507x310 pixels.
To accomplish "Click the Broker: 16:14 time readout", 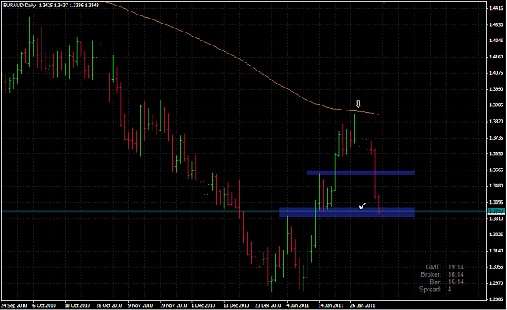I will [442, 275].
